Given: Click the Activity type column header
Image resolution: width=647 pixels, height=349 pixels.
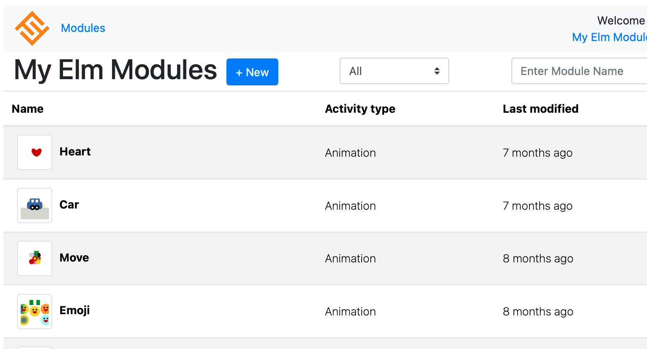Looking at the screenshot, I should (360, 109).
